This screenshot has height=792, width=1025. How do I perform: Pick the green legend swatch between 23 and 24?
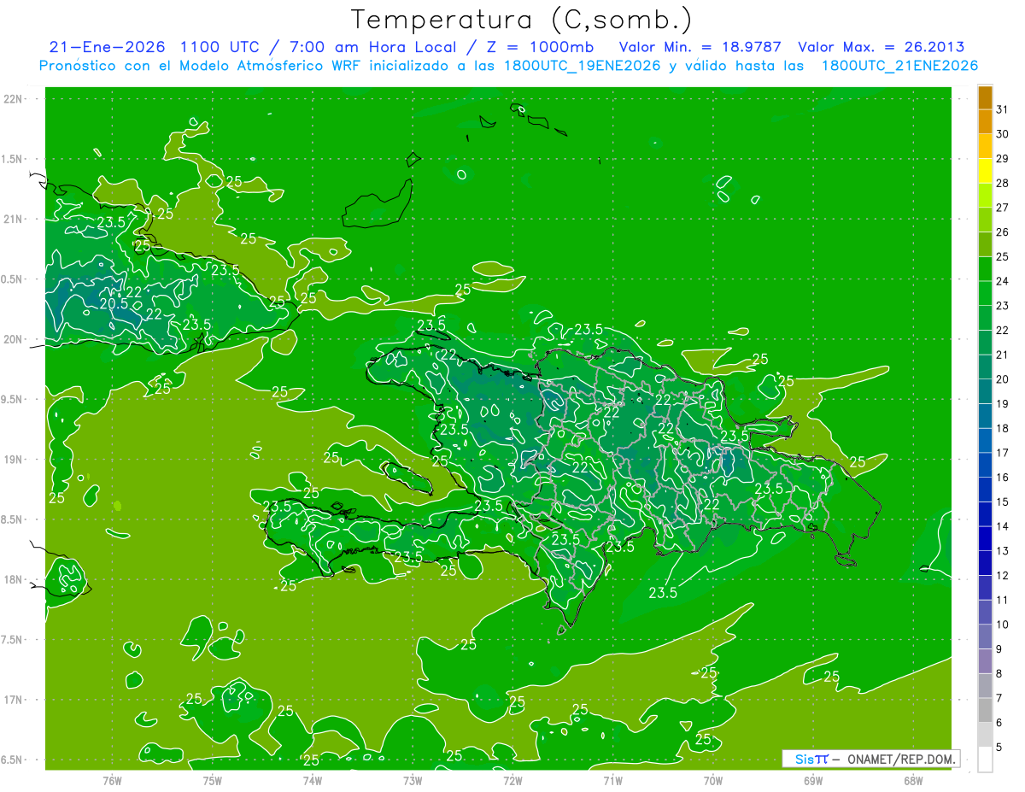[985, 294]
